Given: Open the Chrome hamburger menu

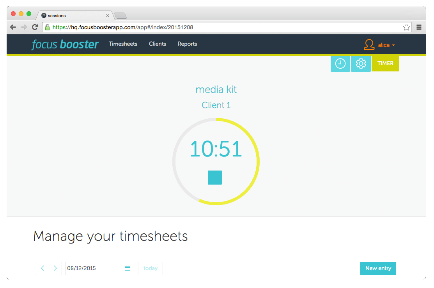Looking at the screenshot, I should [419, 27].
